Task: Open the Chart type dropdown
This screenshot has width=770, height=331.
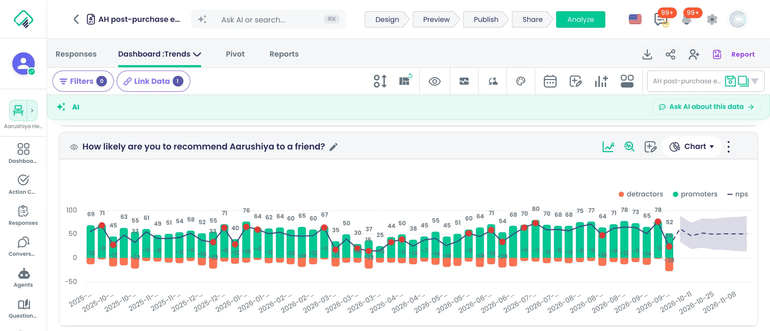Action: tap(692, 147)
